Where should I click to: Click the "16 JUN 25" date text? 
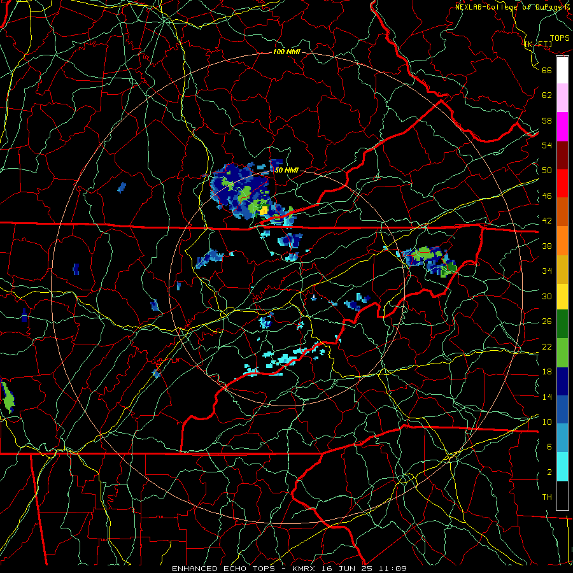[x=346, y=569]
